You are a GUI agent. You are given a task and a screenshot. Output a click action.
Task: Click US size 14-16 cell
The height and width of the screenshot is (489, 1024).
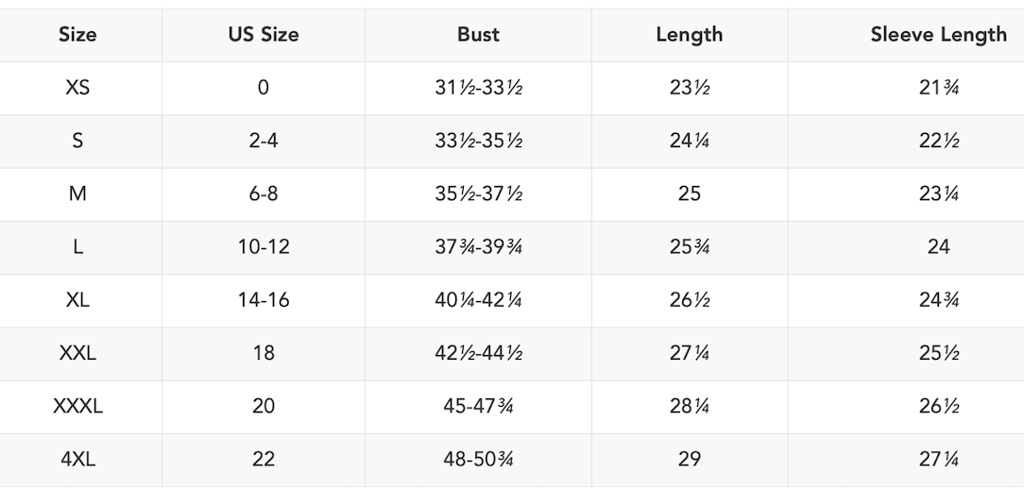click(264, 300)
